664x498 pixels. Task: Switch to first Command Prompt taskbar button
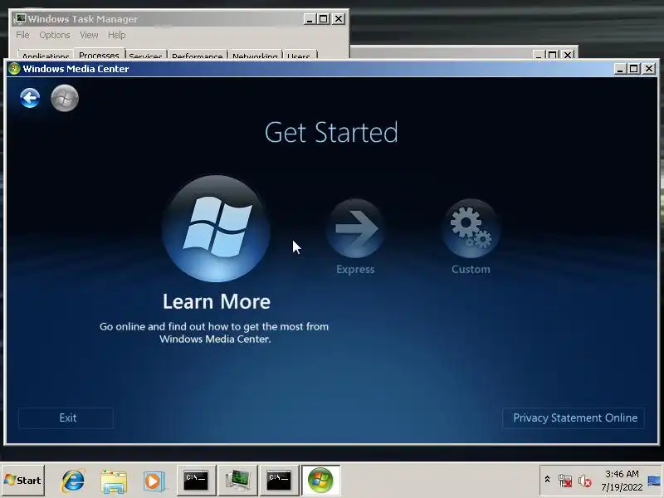pyautogui.click(x=196, y=481)
